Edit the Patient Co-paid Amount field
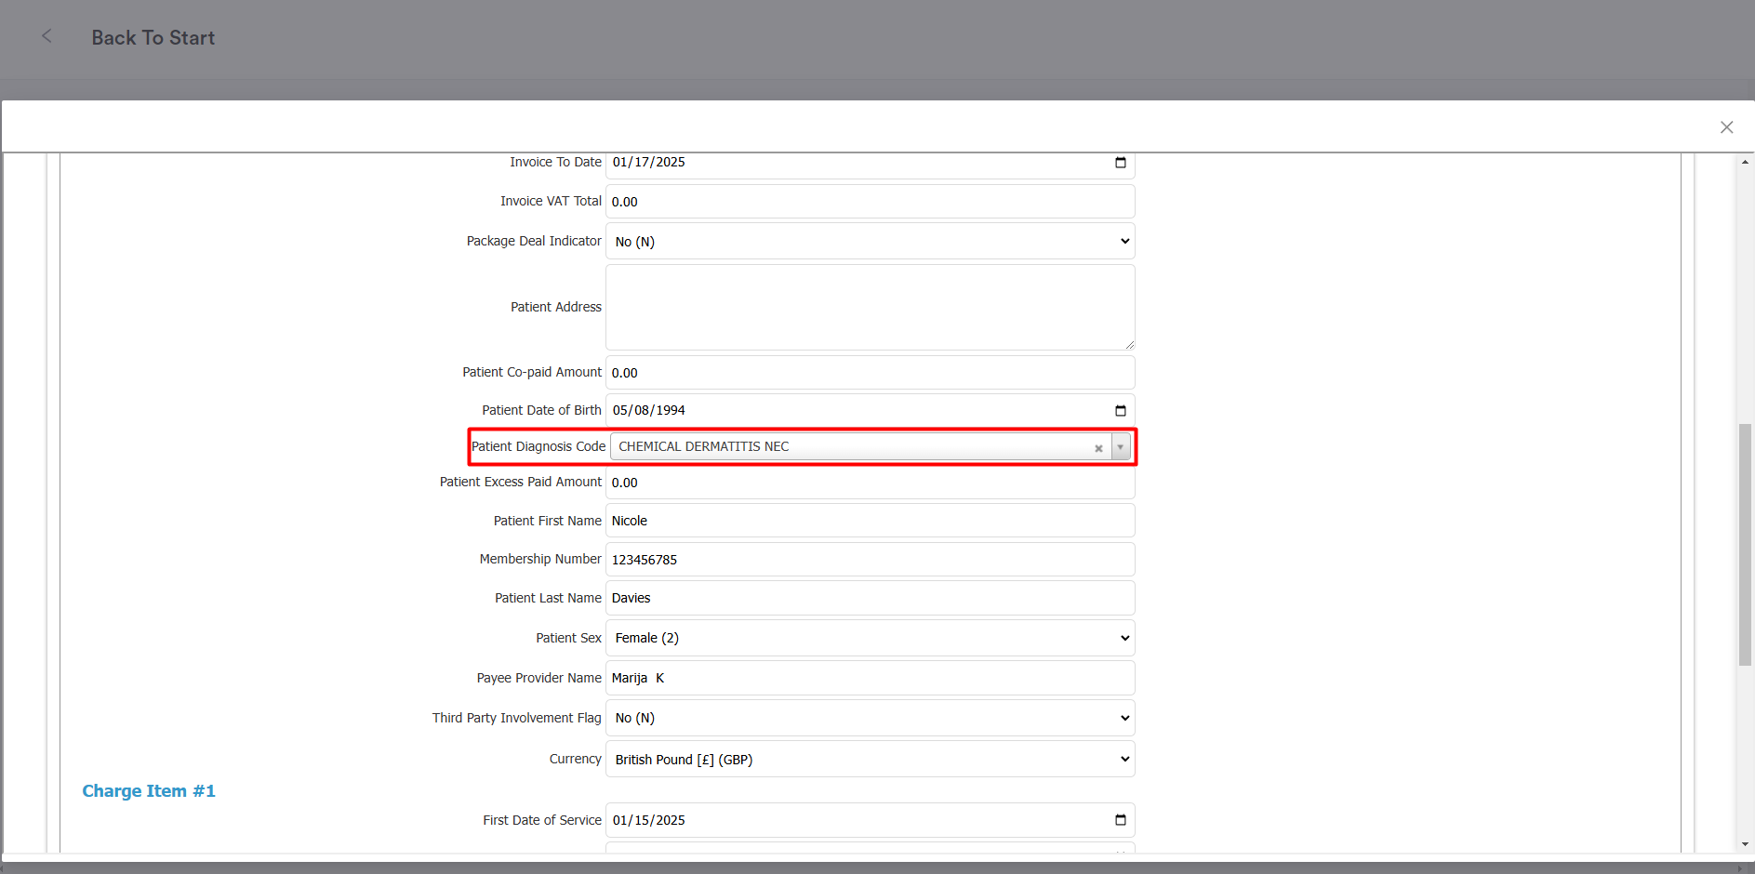 coord(871,373)
